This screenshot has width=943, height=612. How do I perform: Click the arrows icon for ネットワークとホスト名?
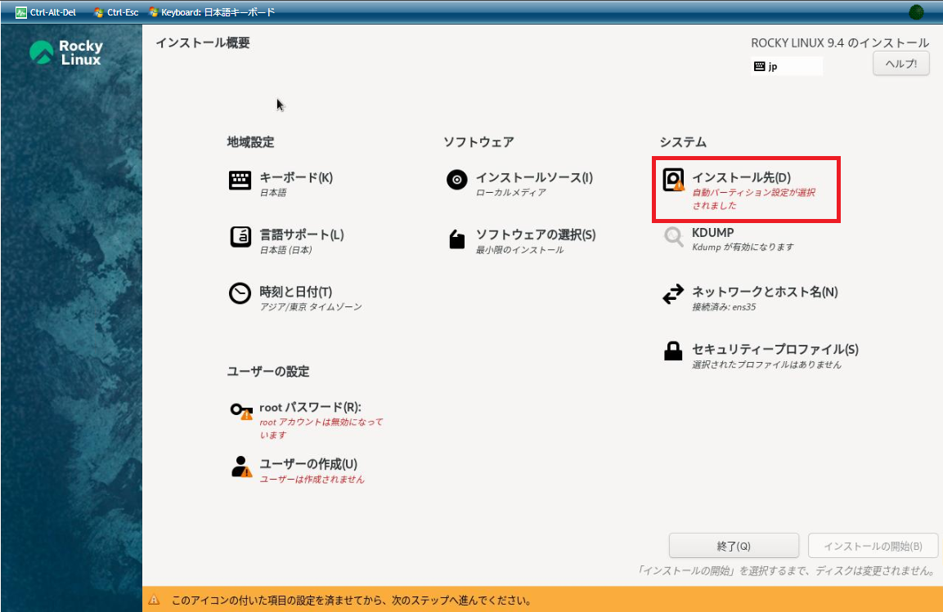(x=673, y=295)
